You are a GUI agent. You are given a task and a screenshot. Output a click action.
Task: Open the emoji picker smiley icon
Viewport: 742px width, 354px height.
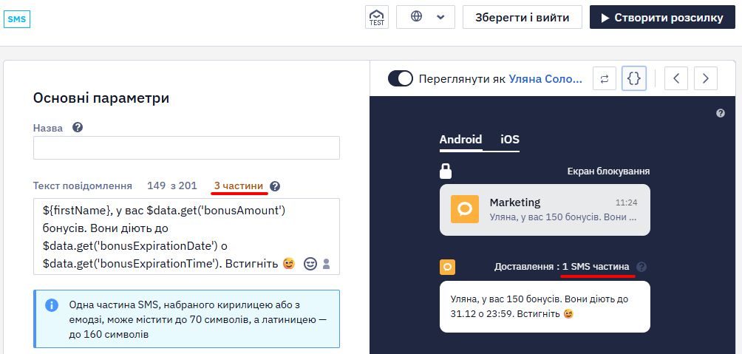310,264
